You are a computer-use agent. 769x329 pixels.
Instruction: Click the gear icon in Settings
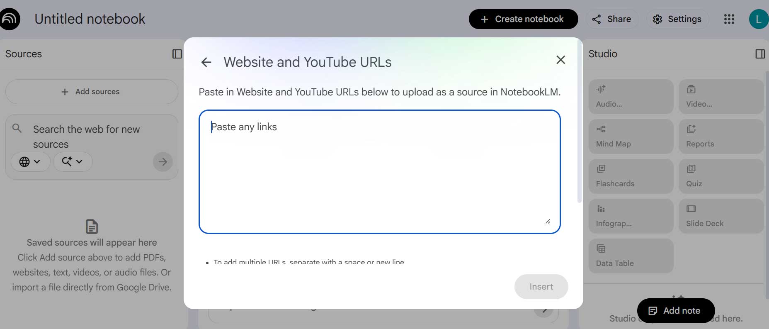click(657, 19)
